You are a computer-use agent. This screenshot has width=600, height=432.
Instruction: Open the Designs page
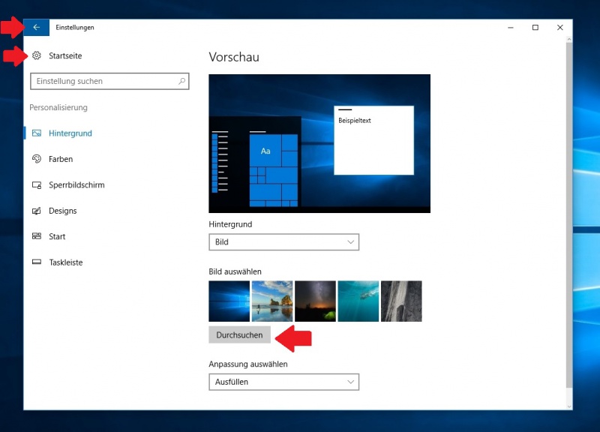tap(63, 211)
